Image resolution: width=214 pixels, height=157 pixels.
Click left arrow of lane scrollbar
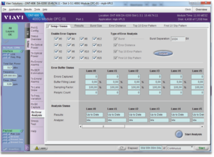pos(81,126)
